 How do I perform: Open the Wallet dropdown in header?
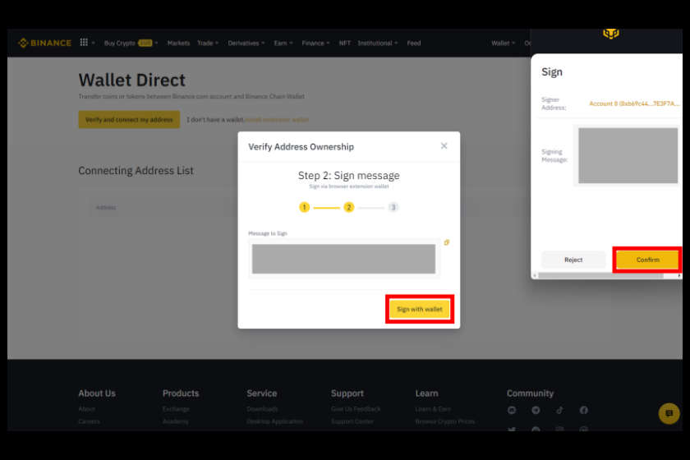coord(504,44)
